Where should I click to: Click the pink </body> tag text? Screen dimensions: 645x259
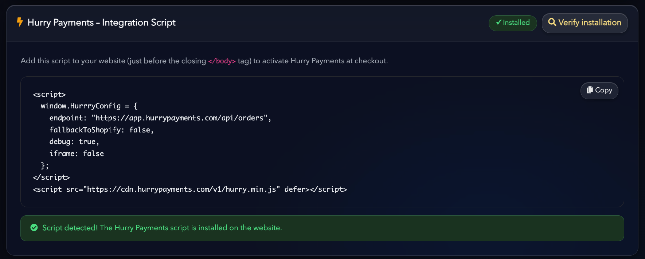pos(222,61)
